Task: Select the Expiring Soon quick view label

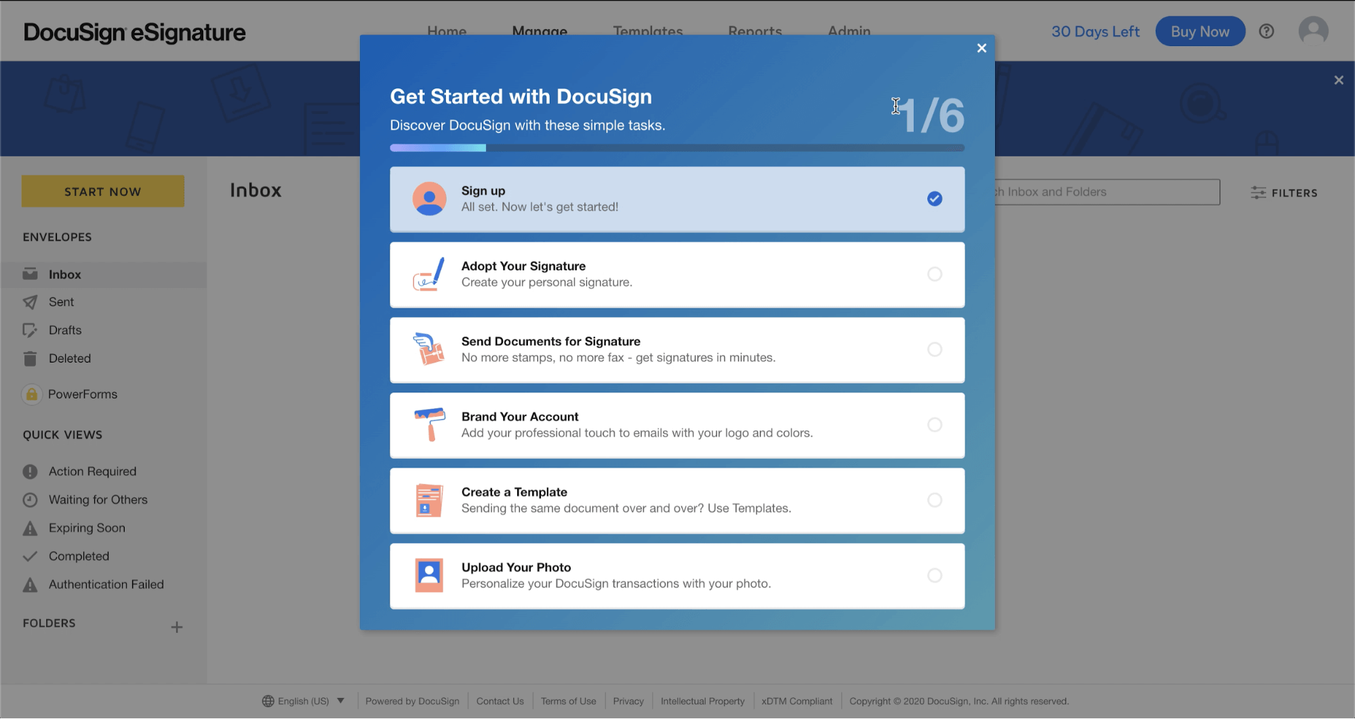Action: pos(87,528)
